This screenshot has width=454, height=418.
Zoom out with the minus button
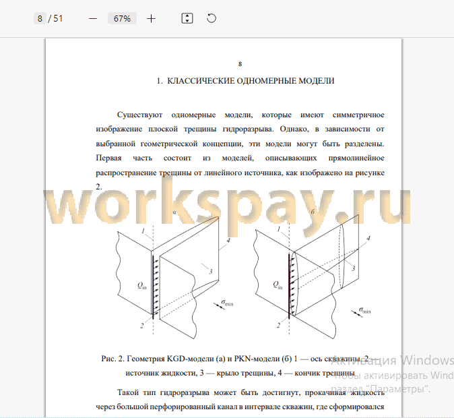click(x=93, y=19)
